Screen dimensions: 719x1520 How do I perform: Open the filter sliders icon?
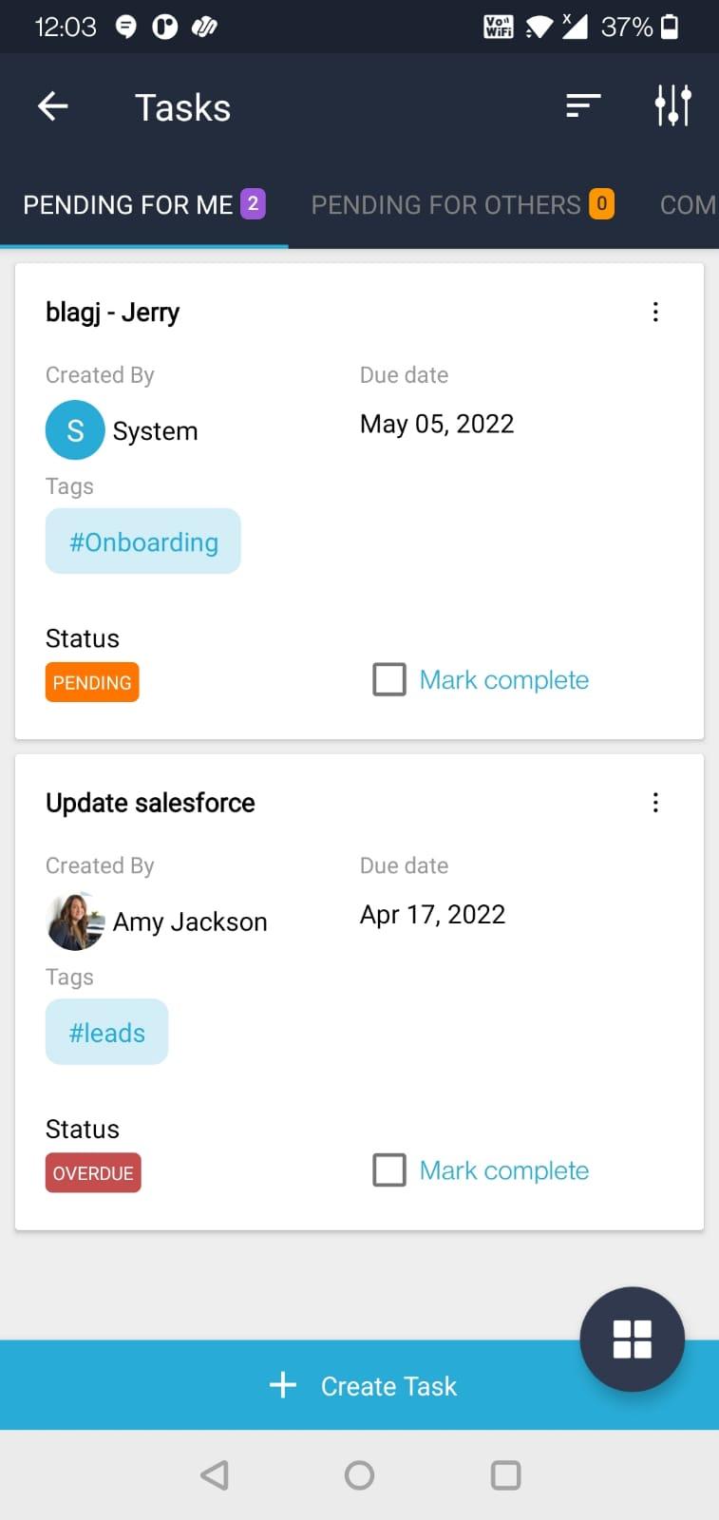click(672, 105)
